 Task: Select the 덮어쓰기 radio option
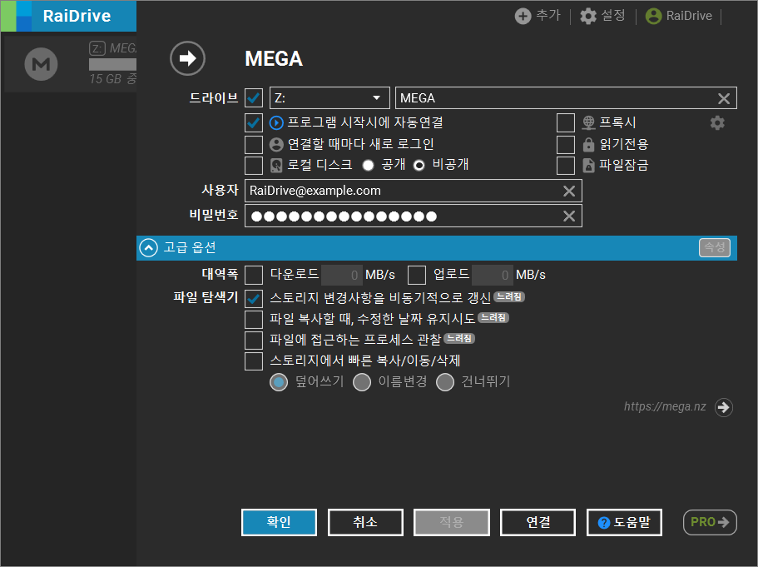(279, 382)
